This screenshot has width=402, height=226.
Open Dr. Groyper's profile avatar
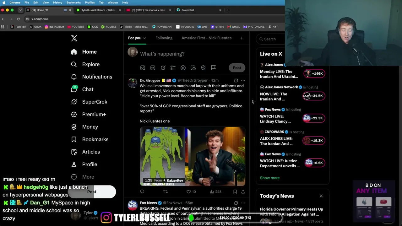[x=133, y=83]
